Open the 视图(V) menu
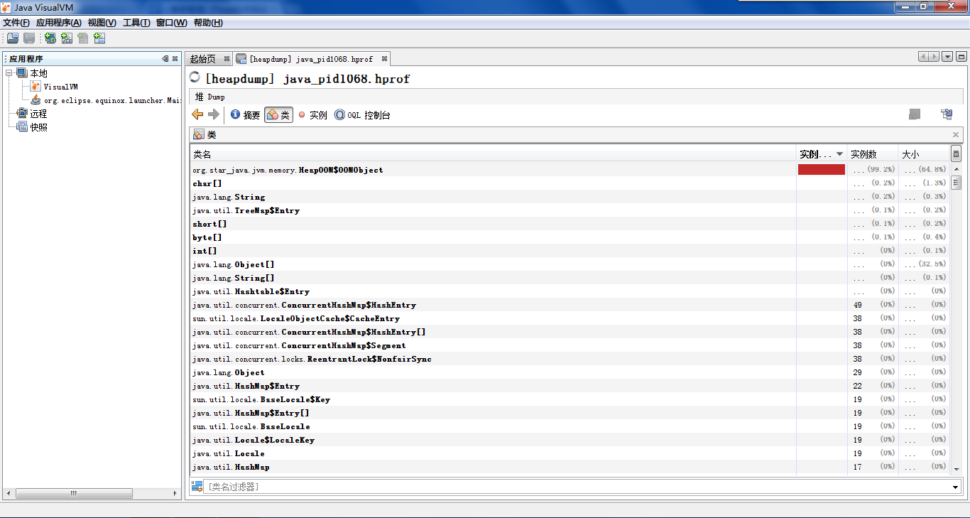Screen dimensions: 970x518 pyautogui.click(x=102, y=23)
